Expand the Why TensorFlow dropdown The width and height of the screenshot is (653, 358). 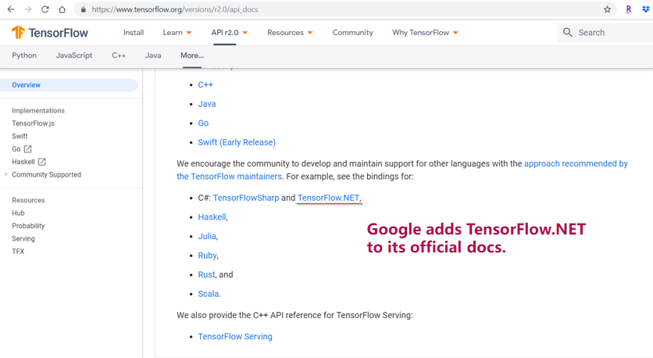point(425,33)
